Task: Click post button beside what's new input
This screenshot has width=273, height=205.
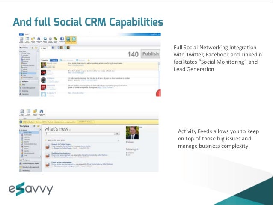Action: click(117, 134)
